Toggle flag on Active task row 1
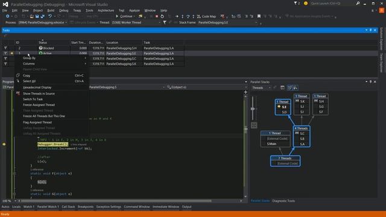 tap(5, 54)
